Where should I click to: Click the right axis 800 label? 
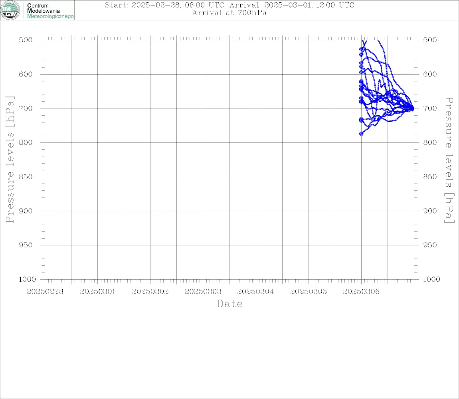point(430,142)
